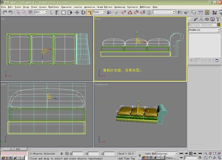The height and width of the screenshot is (160, 222).
Task: Click the Bind to Space Warp icon
Action: 30,12
